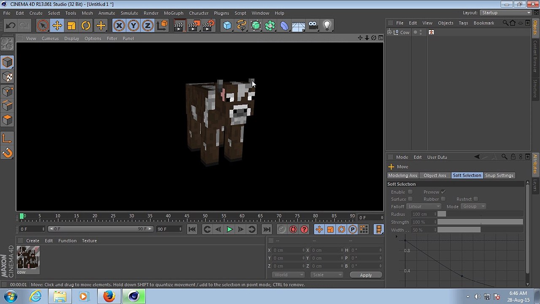Click the Floor scene object icon
540x304 pixels.
(298, 26)
